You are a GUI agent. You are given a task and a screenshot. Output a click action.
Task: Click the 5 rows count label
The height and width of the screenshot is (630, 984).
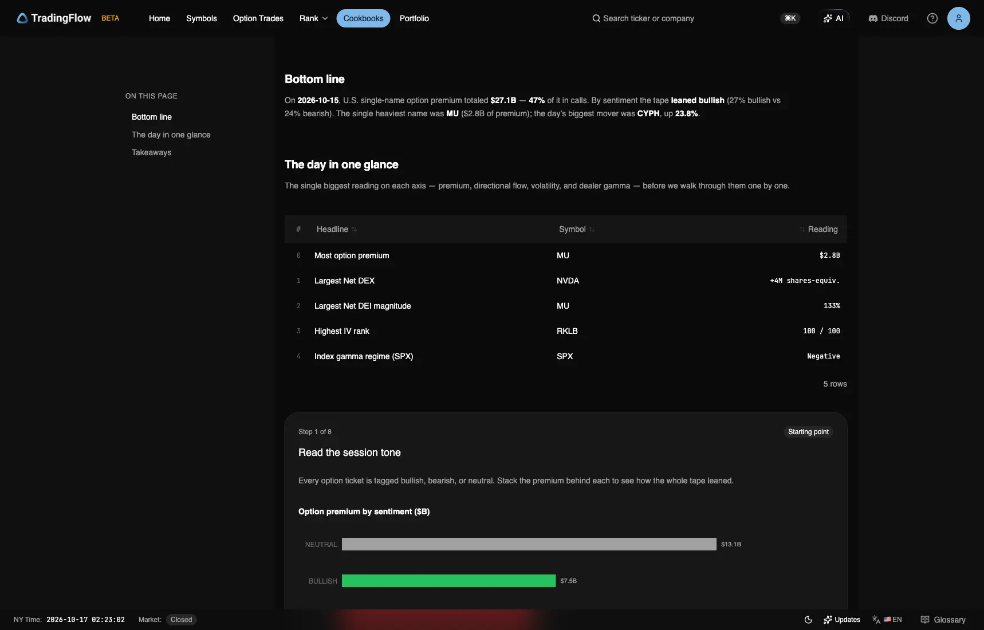(835, 384)
